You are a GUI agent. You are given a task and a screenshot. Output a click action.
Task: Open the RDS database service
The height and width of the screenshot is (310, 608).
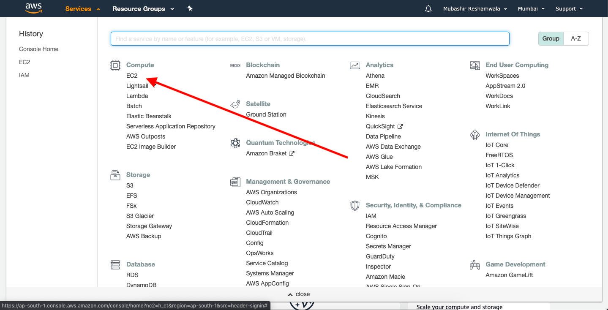click(x=132, y=275)
